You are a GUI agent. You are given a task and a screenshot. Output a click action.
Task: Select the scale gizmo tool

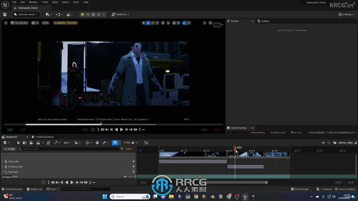pos(157,23)
